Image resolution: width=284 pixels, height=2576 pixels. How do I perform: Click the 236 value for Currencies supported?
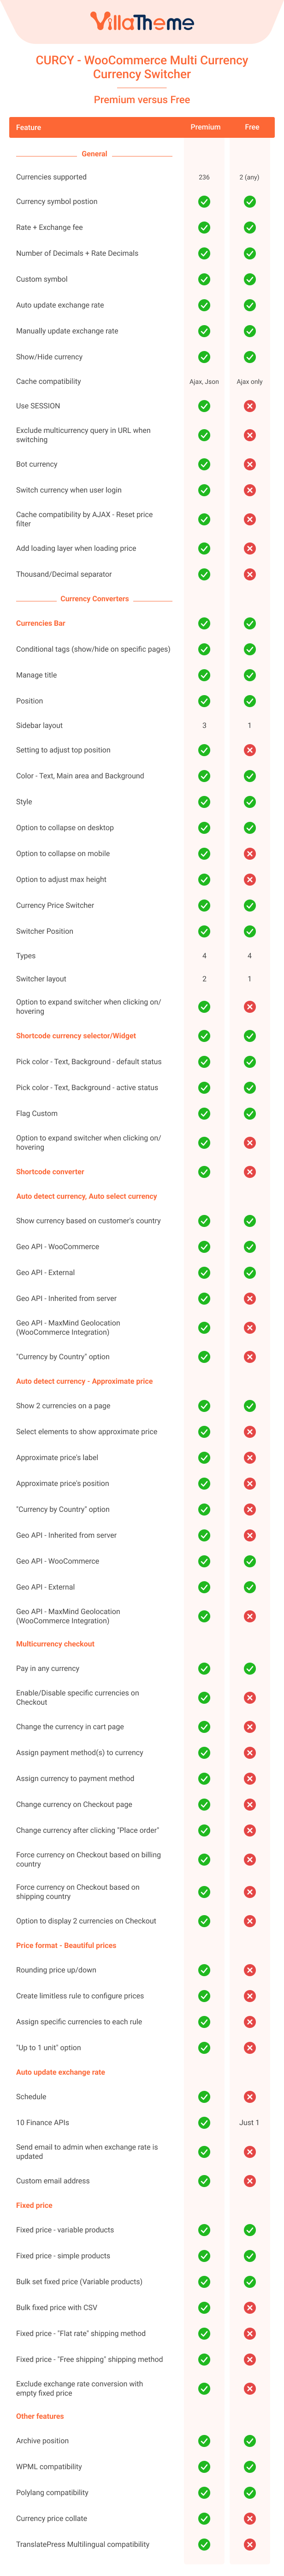[203, 177]
